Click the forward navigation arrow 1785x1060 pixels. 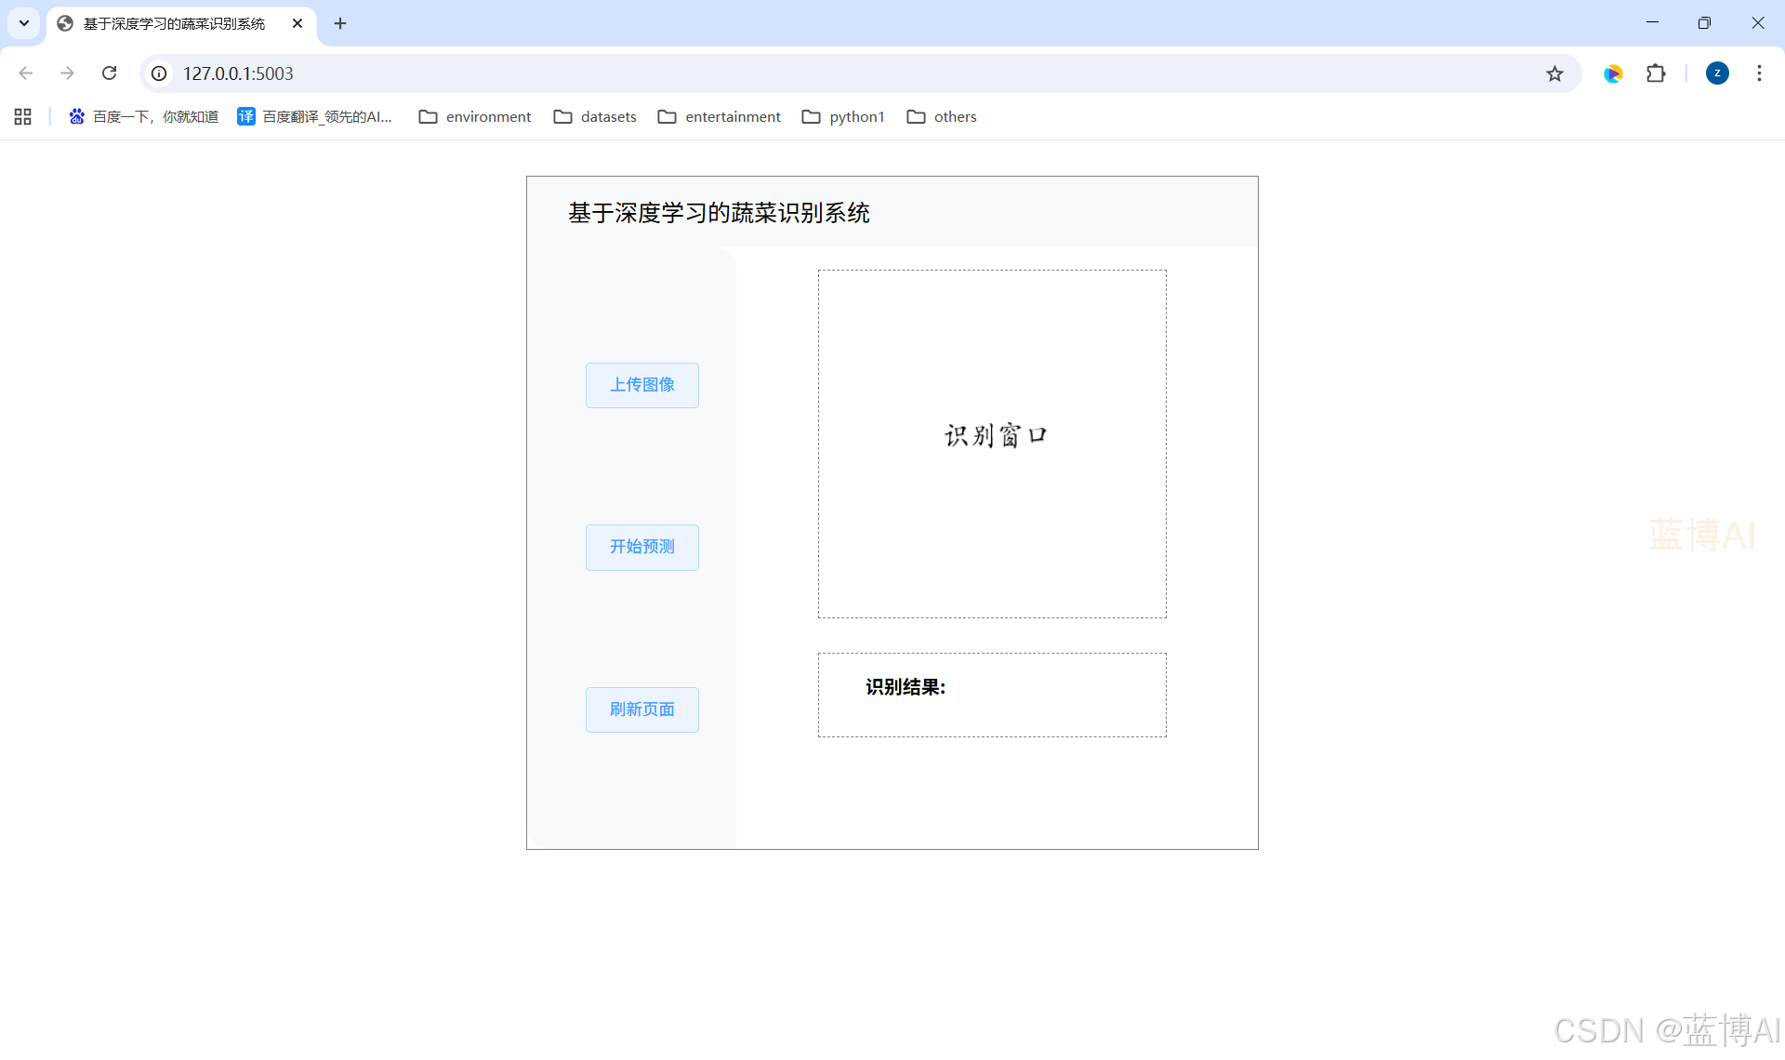point(67,73)
